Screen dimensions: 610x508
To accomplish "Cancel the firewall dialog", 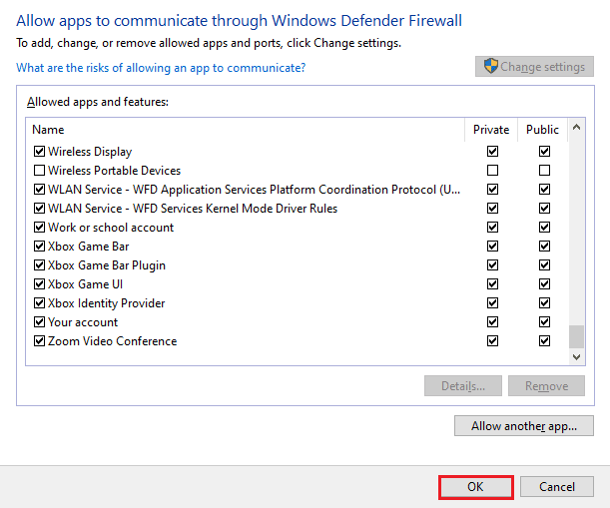I will 557,487.
